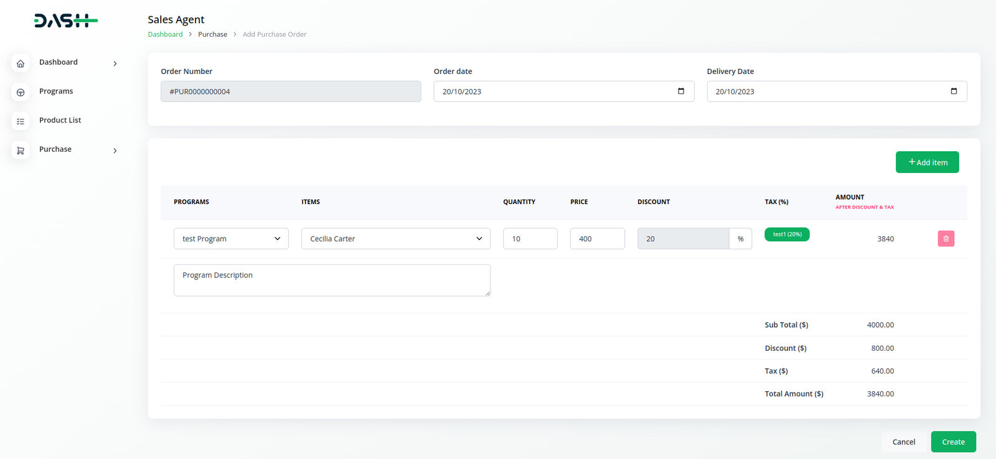This screenshot has width=996, height=459.
Task: Open Programs in the sidebar
Action: click(x=56, y=91)
